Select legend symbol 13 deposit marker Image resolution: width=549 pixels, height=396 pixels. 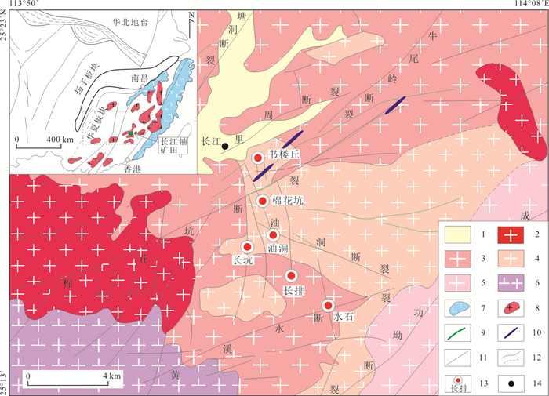[456, 382]
